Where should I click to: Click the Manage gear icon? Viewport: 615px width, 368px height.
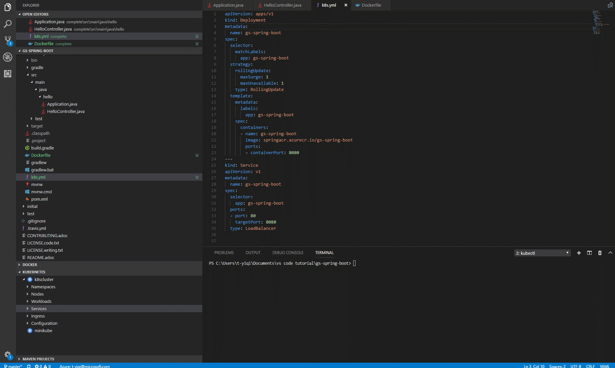point(8,354)
